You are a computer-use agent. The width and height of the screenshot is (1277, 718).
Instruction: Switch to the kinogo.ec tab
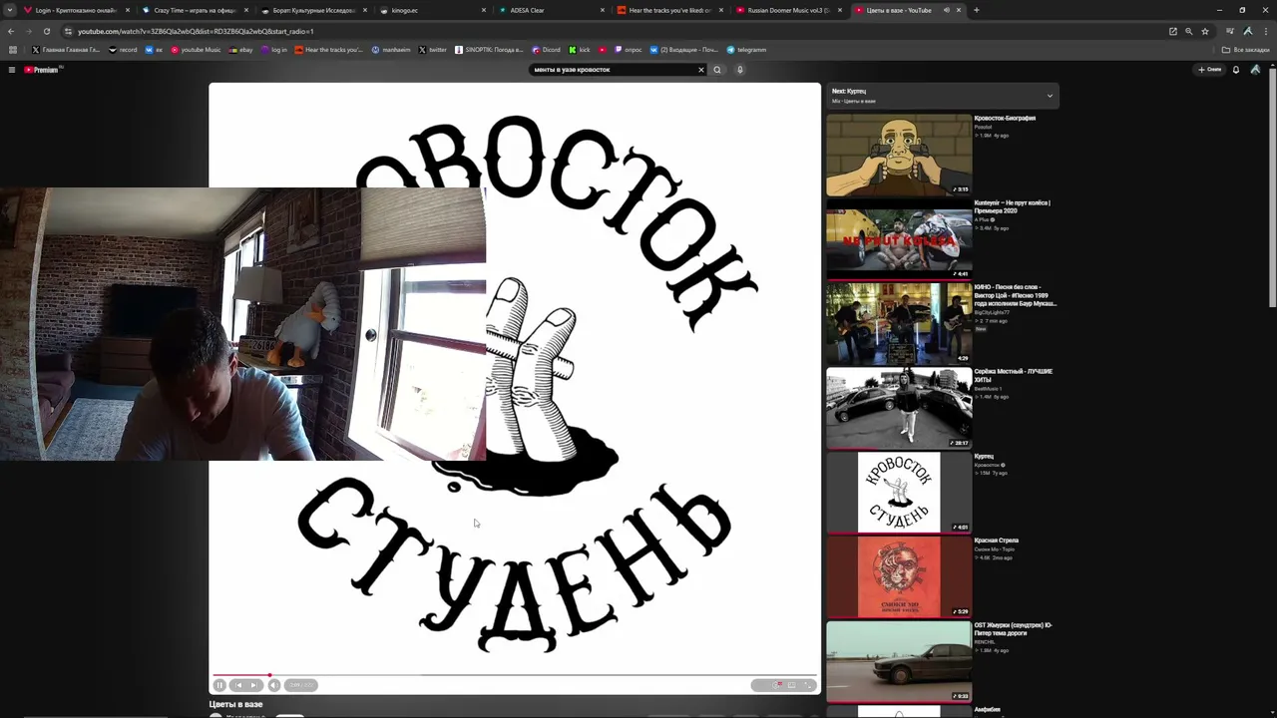tap(432, 10)
